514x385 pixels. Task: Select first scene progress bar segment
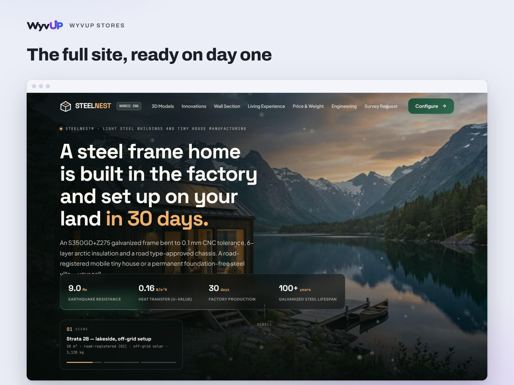(84, 362)
